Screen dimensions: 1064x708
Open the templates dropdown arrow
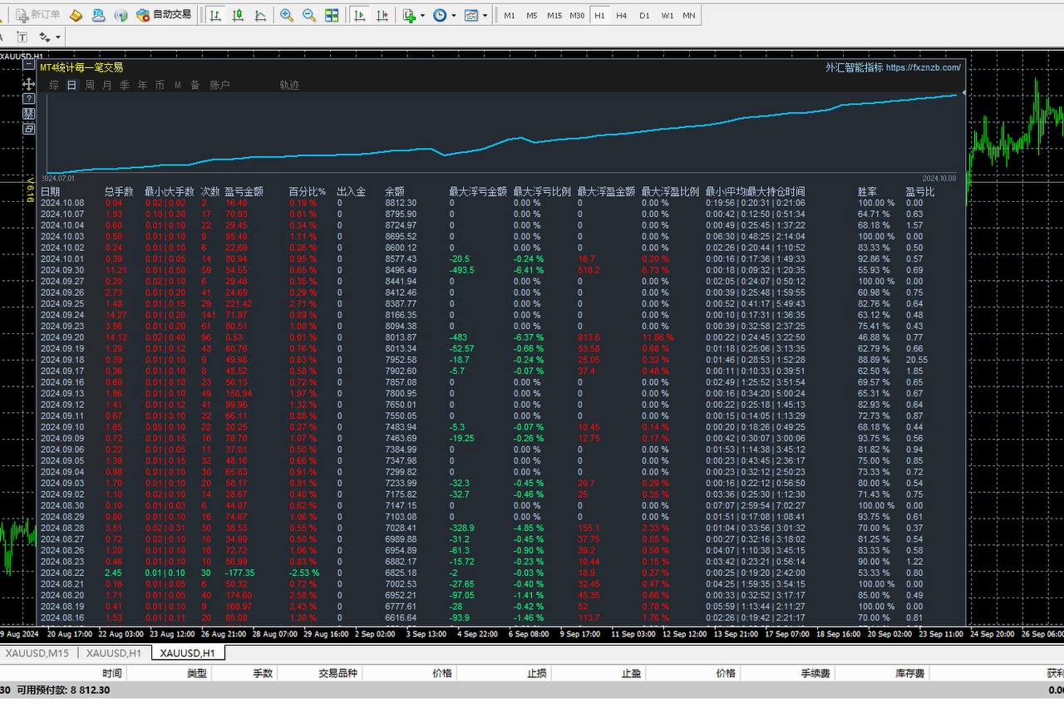(485, 15)
